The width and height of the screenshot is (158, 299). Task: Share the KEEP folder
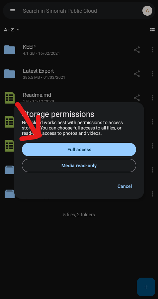click(137, 50)
